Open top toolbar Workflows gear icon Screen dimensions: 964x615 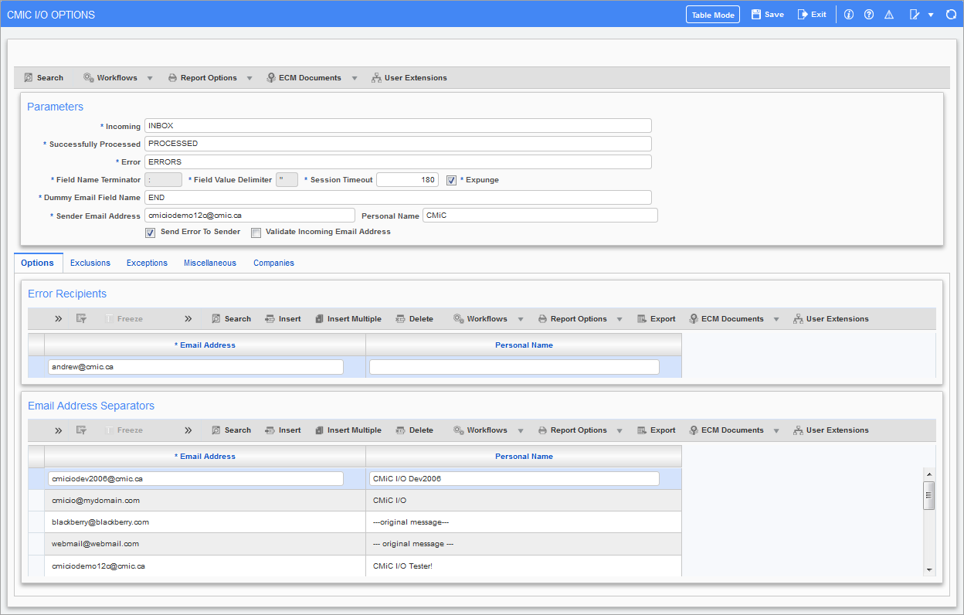pyautogui.click(x=89, y=78)
